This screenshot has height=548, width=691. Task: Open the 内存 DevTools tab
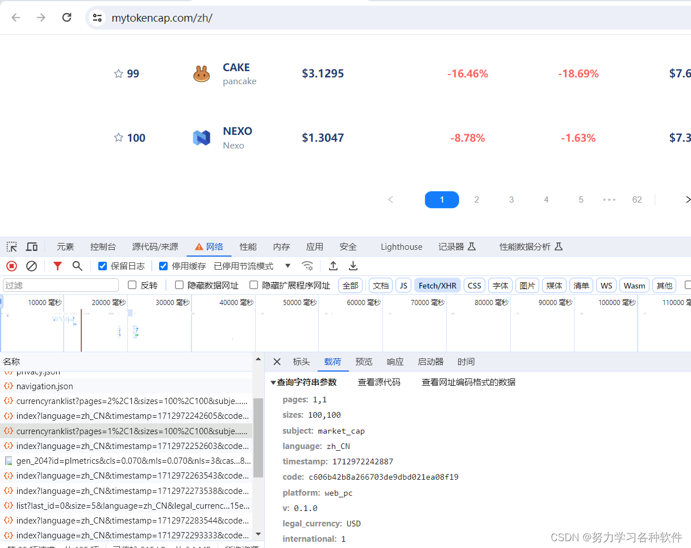click(281, 247)
